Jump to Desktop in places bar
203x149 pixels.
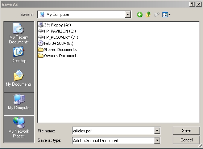click(19, 55)
